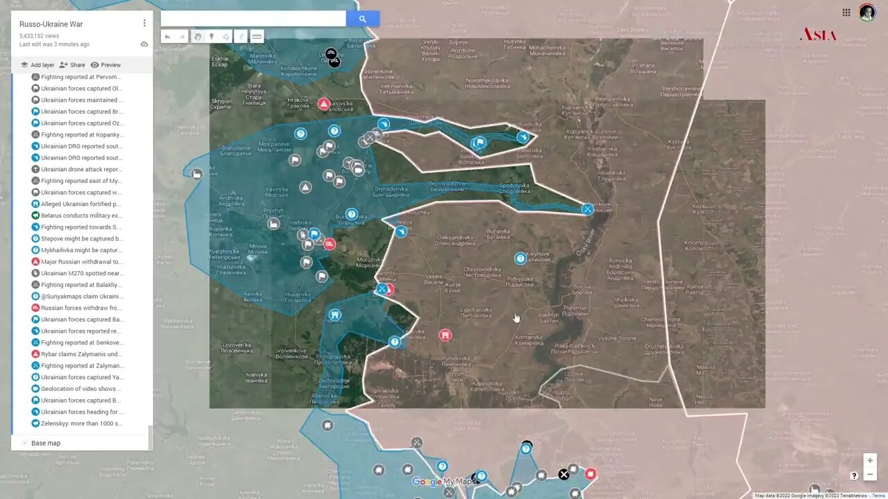
Task: Click the blue search magnifier button
Action: [362, 19]
